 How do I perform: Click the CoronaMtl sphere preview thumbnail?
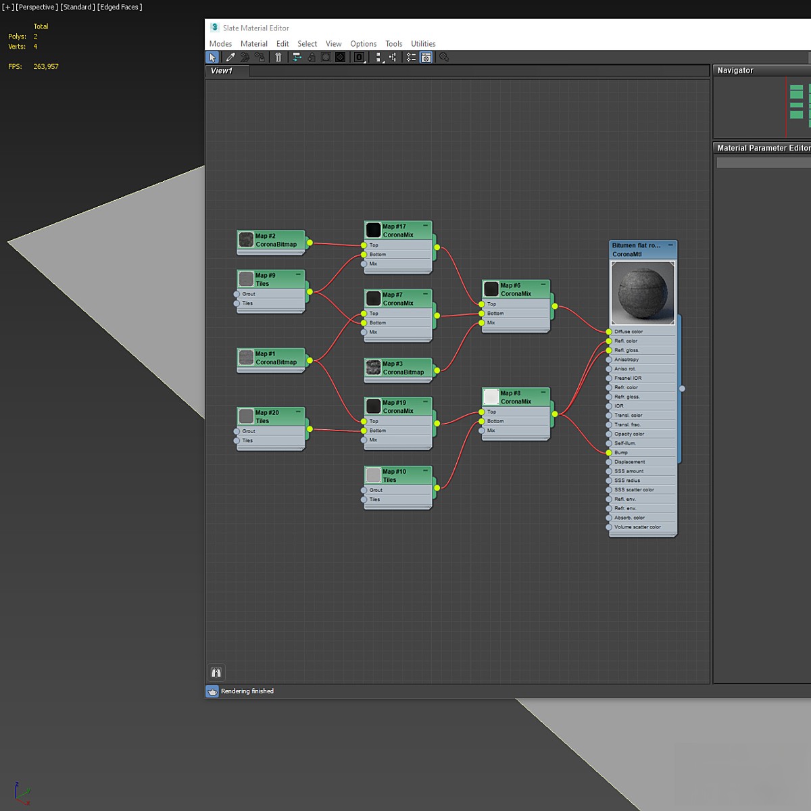642,293
